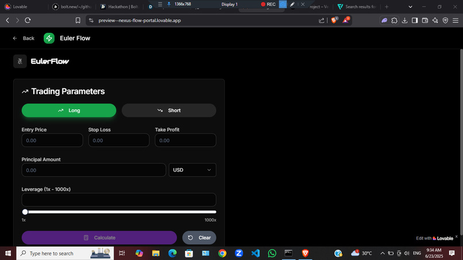Open Task View in taskbar
The width and height of the screenshot is (463, 260).
(x=122, y=253)
